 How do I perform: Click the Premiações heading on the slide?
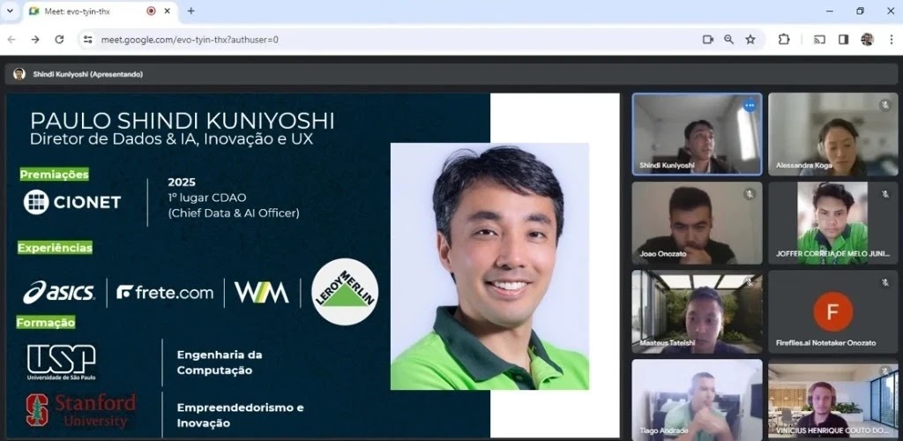tap(55, 174)
